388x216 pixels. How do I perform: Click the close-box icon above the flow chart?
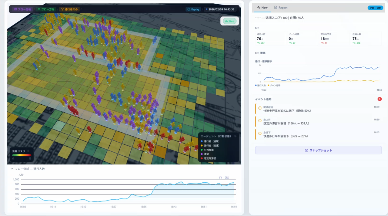pyautogui.click(x=227, y=178)
